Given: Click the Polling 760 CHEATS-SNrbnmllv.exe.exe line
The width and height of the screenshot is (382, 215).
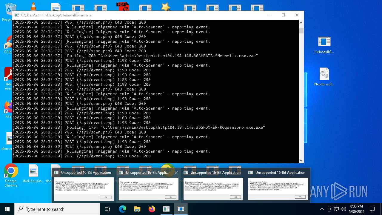Looking at the screenshot, I should pos(135,56).
